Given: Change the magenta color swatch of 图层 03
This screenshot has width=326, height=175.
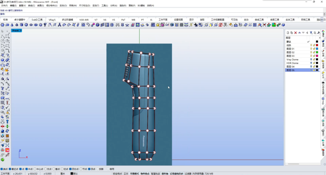Looking at the screenshot, I should pyautogui.click(x=317, y=56).
